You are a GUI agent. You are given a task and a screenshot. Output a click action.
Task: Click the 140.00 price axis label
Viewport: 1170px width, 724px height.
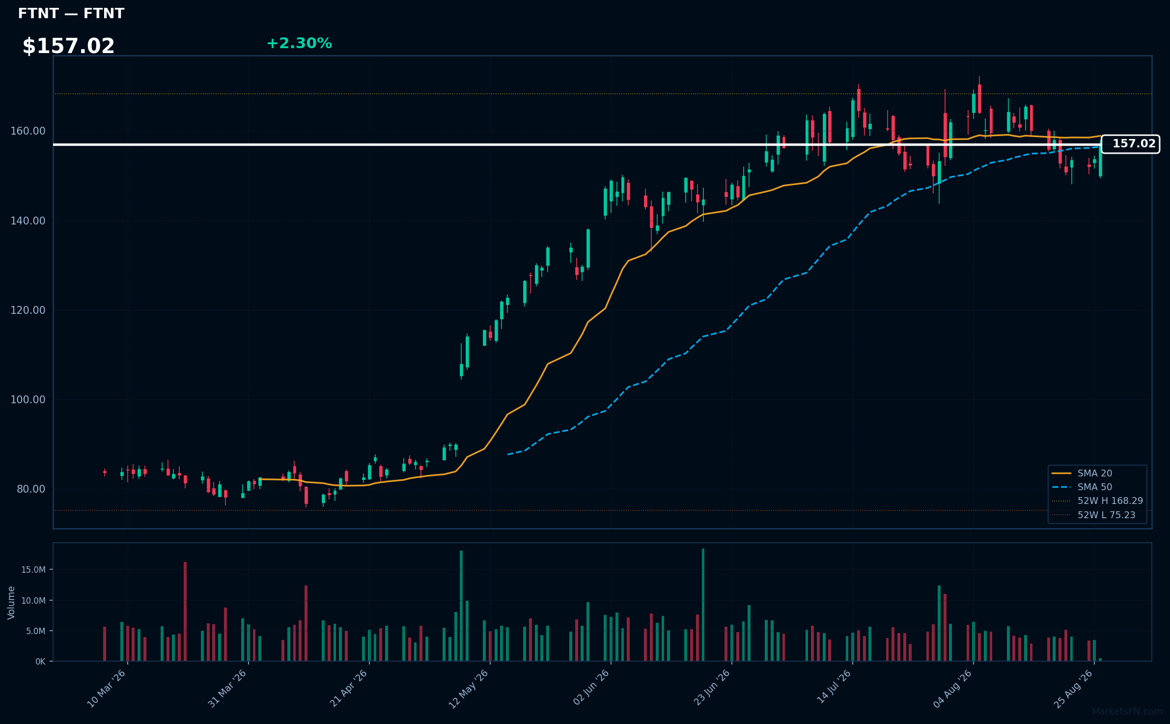[x=28, y=221]
